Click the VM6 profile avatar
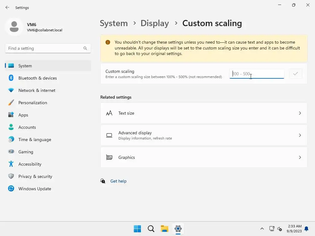Screen dimensions: 315x236 [14, 27]
